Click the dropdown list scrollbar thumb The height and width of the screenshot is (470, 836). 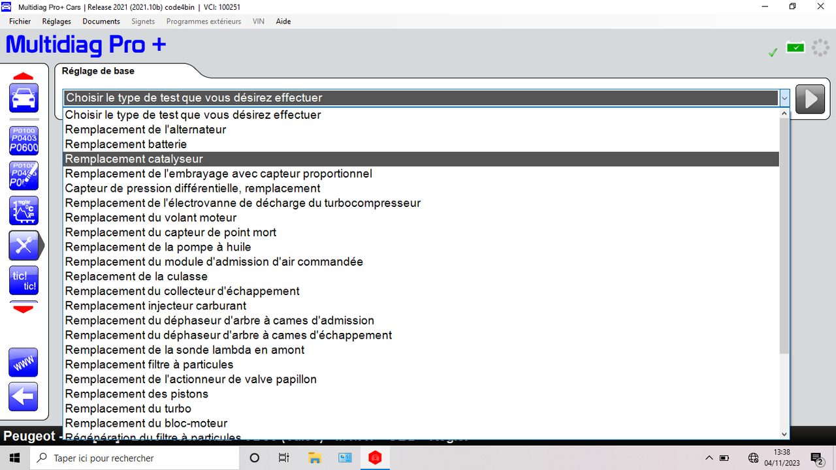point(784,235)
